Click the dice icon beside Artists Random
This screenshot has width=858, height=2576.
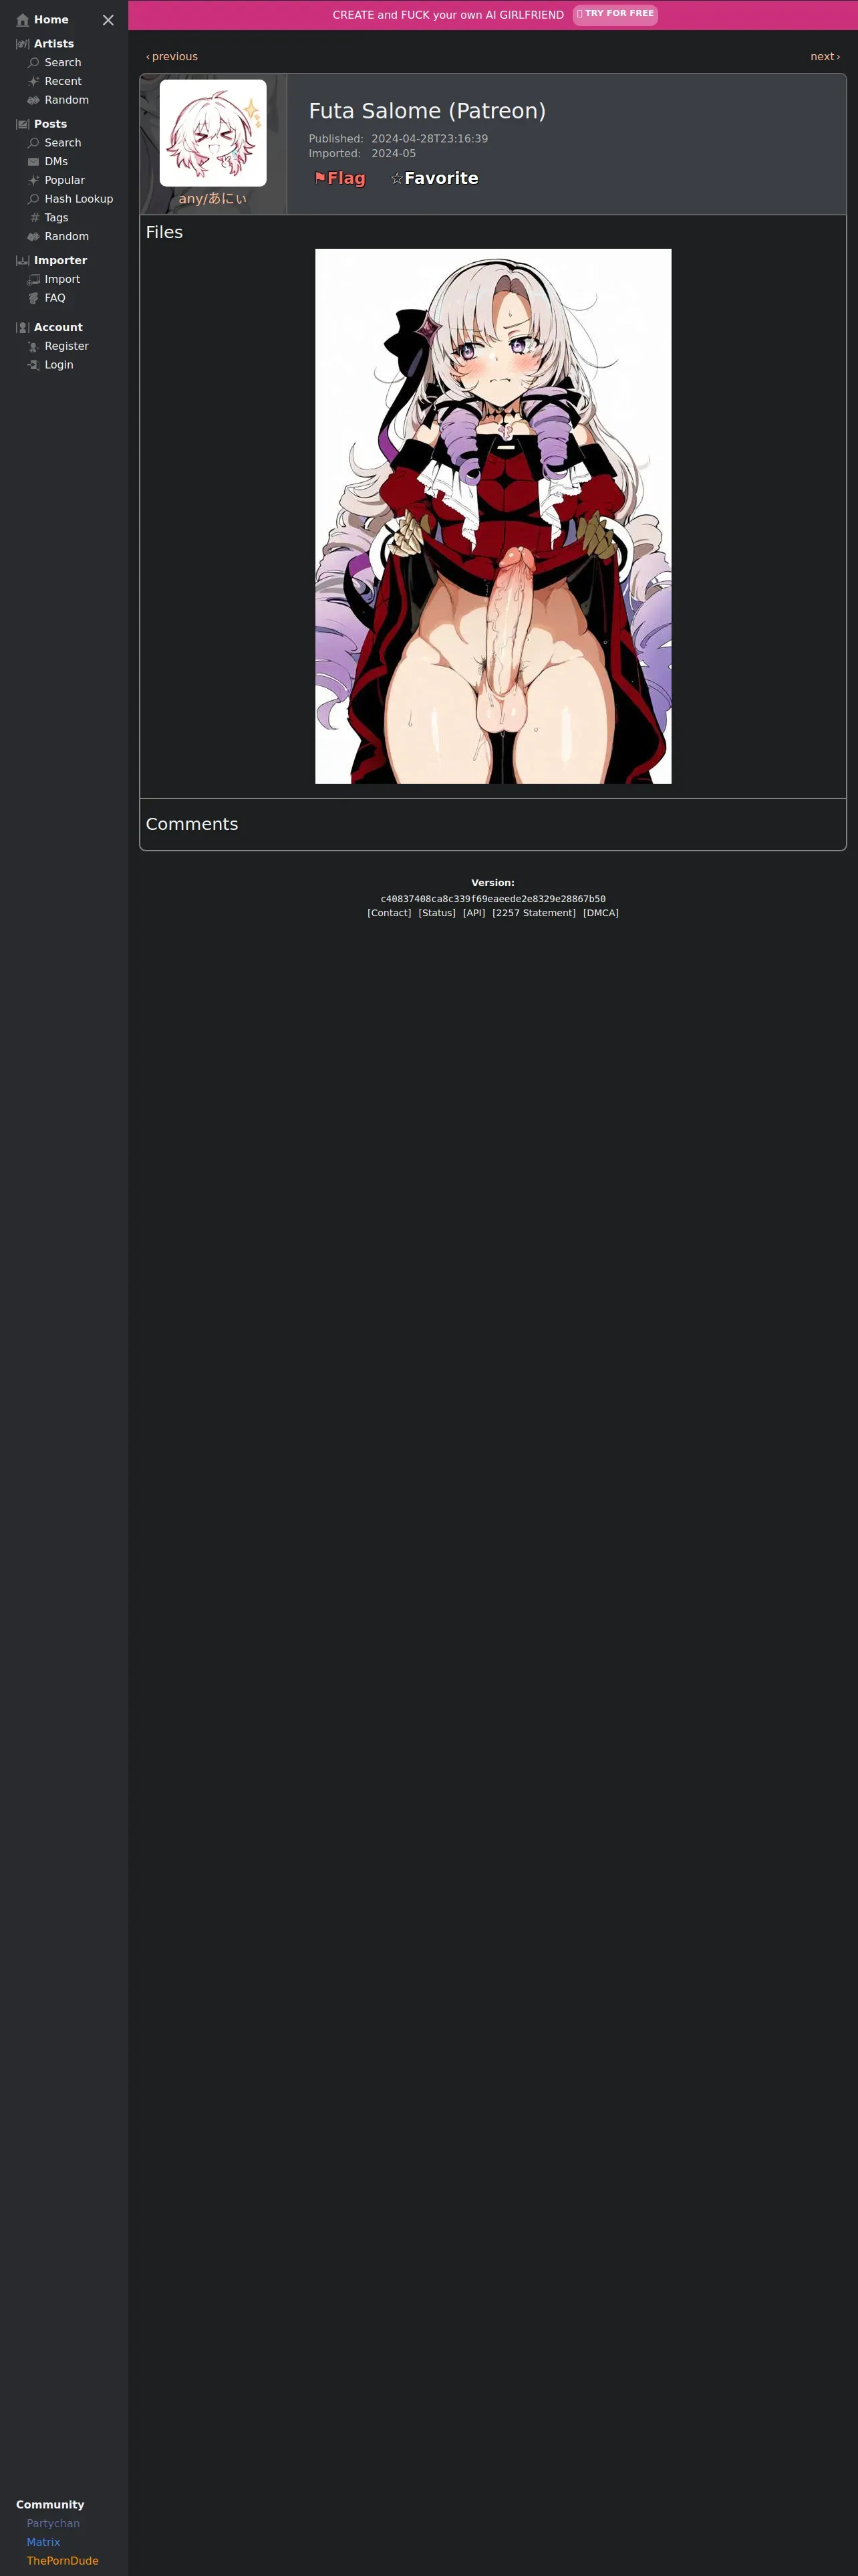(34, 100)
